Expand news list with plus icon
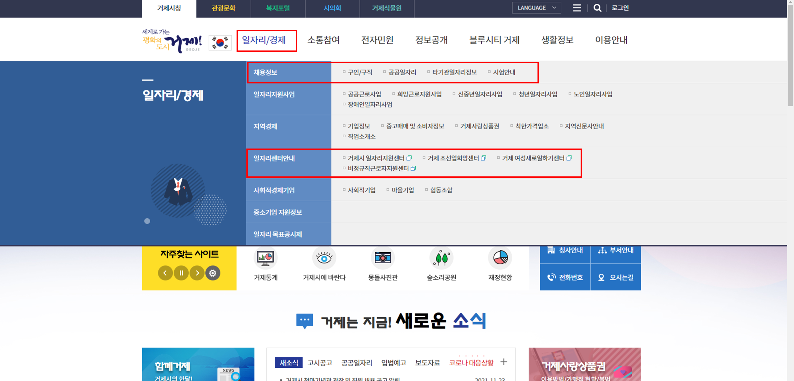The width and height of the screenshot is (794, 381). [x=504, y=362]
